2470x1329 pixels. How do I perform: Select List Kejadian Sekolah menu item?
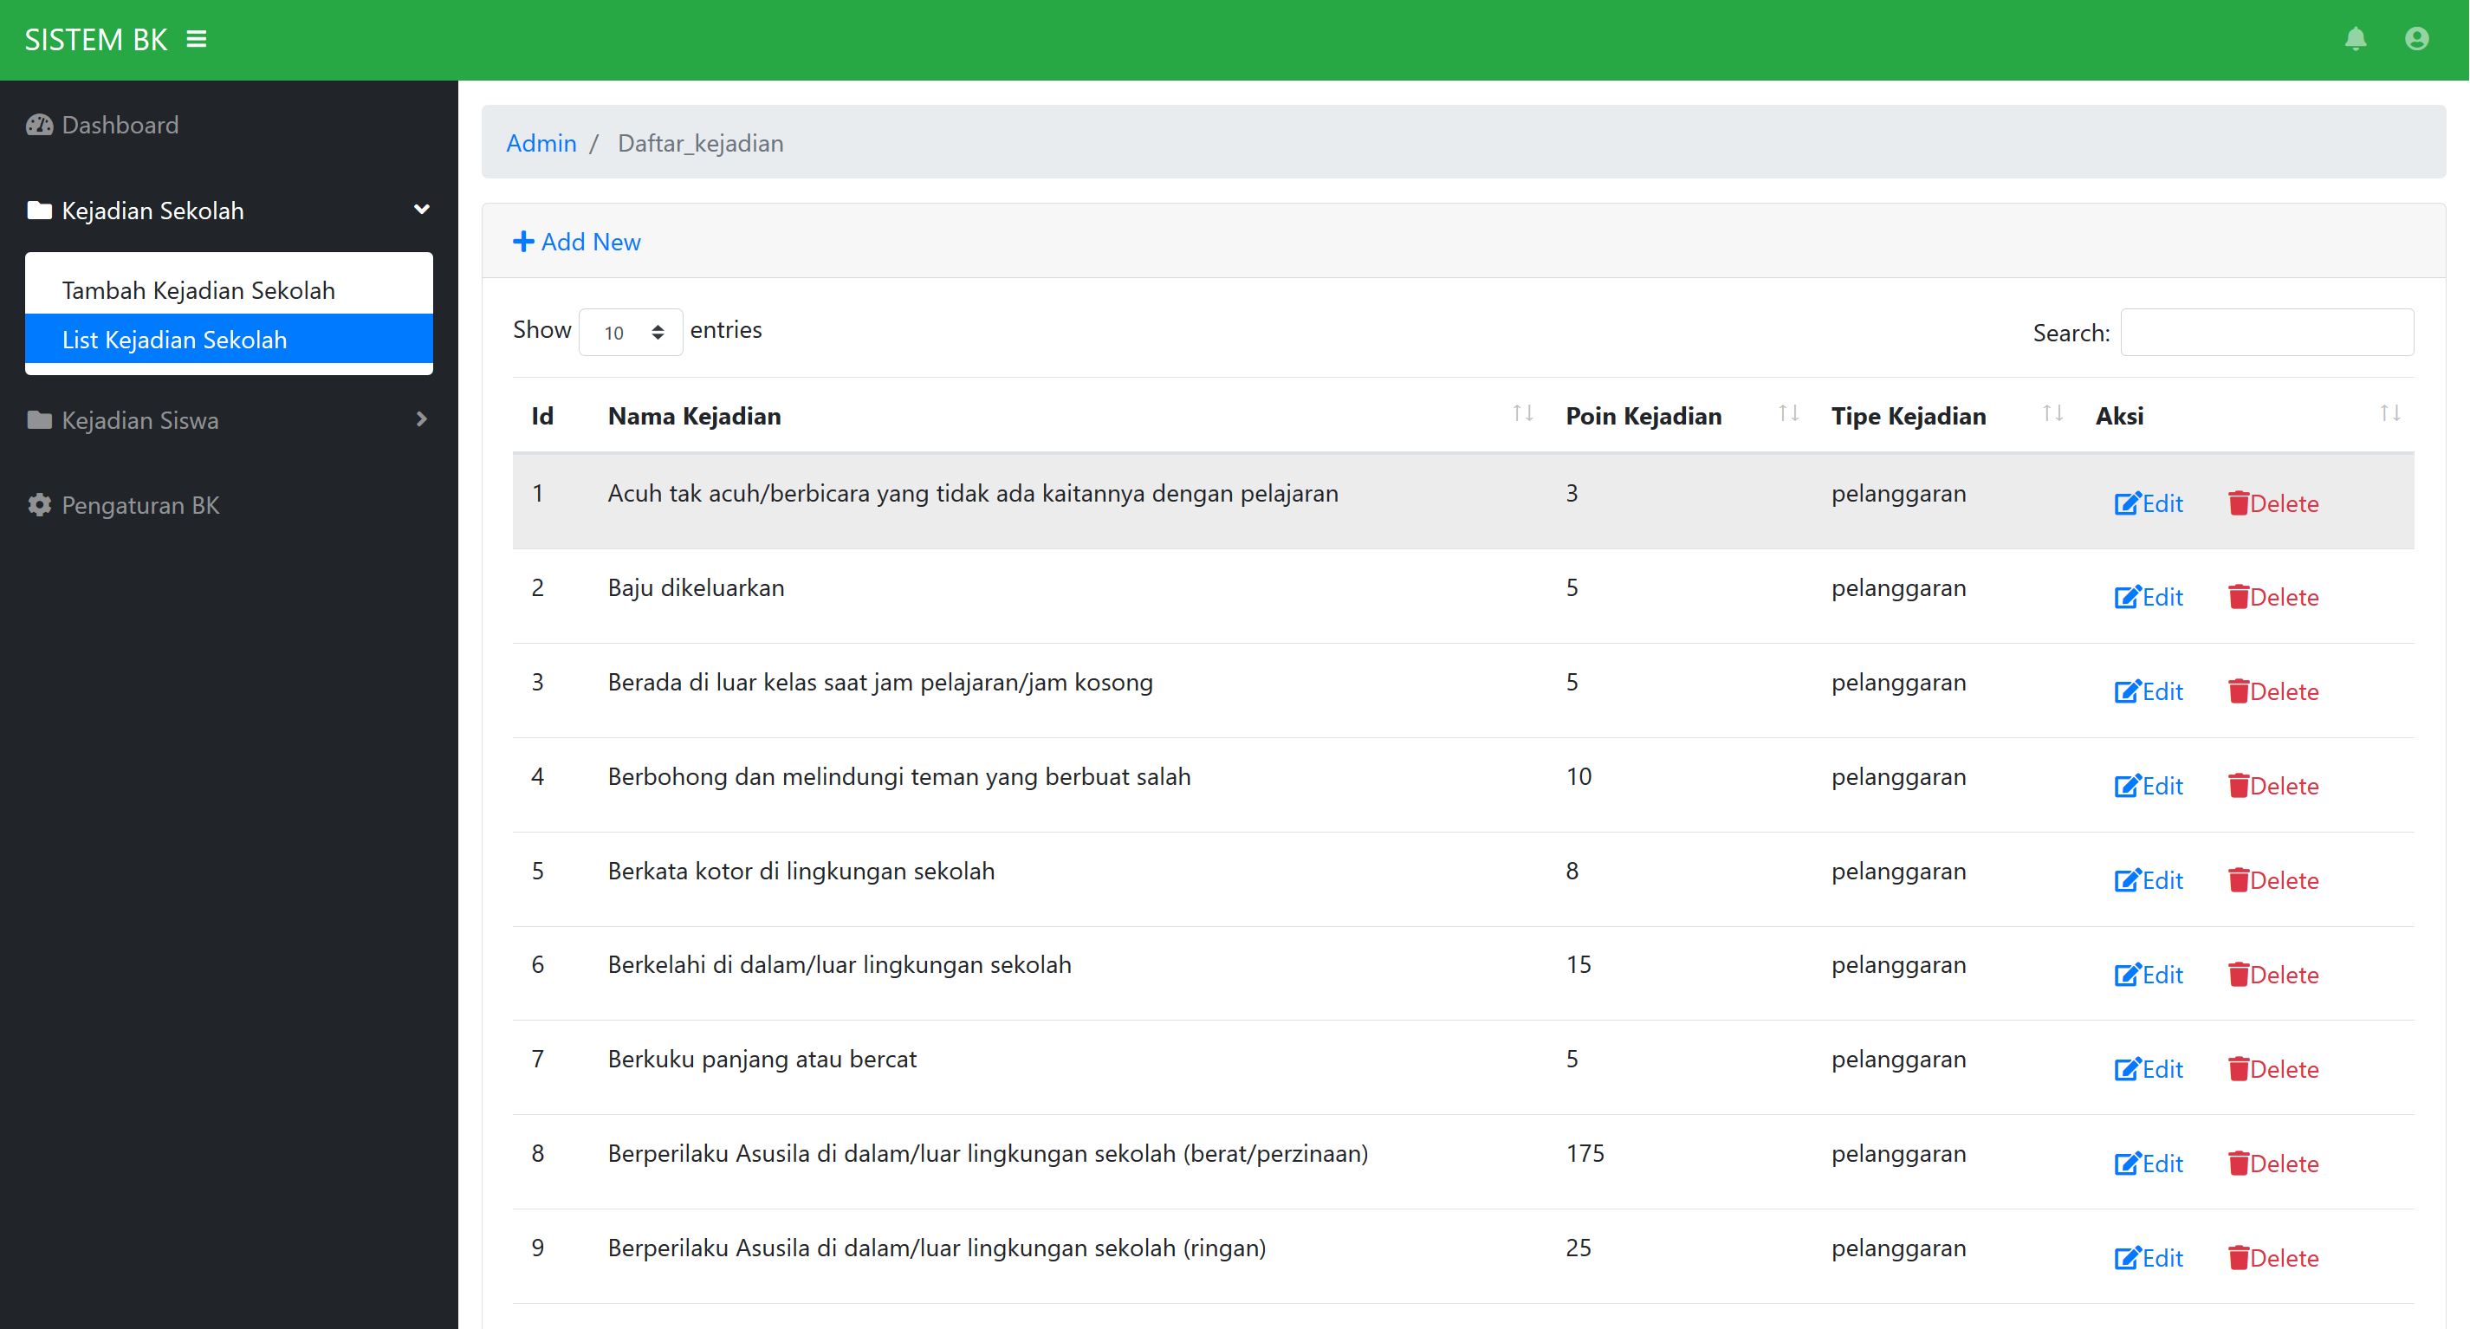(x=230, y=339)
